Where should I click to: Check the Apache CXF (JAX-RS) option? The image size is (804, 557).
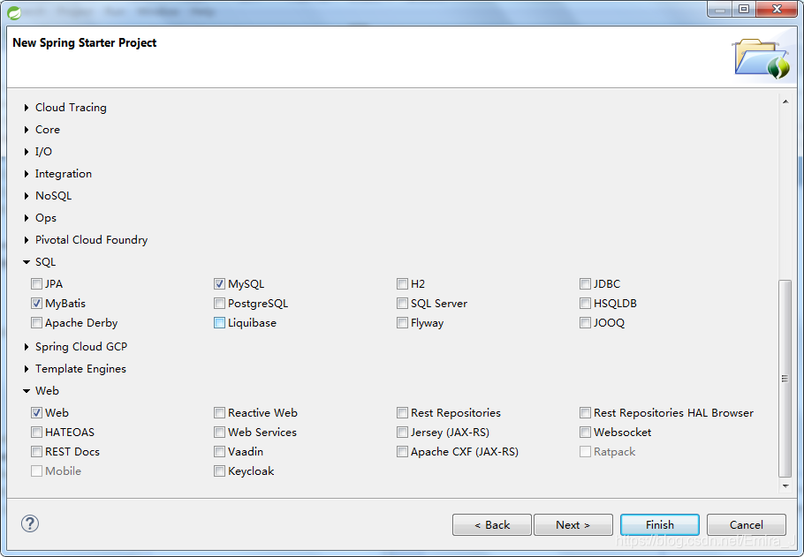pyautogui.click(x=403, y=451)
